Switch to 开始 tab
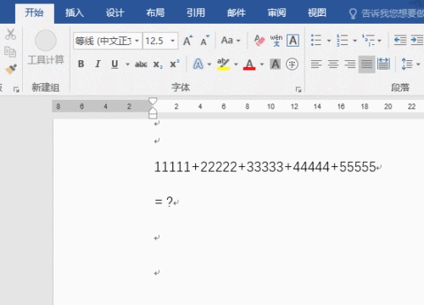424x305 pixels. (34, 13)
